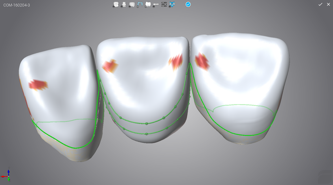
Task: Select the COM-160204-3 case label
Action: (17, 5)
